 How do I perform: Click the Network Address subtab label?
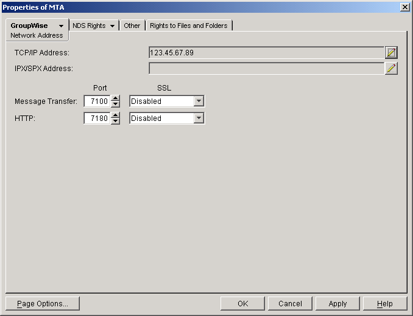(x=37, y=35)
